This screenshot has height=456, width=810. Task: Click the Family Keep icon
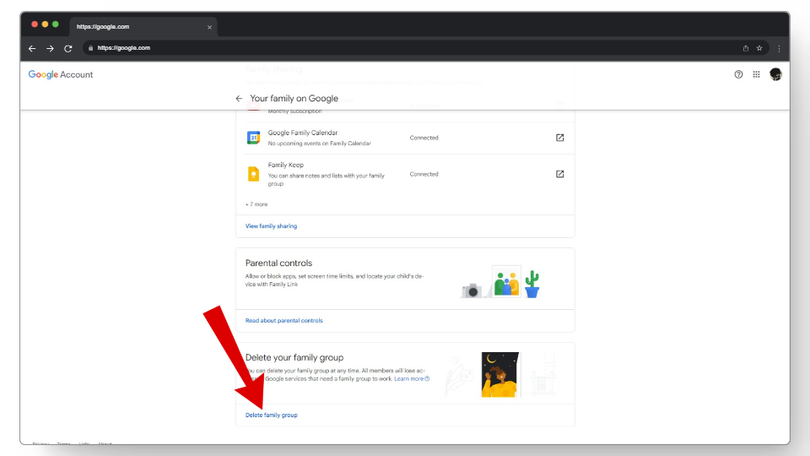(x=253, y=174)
